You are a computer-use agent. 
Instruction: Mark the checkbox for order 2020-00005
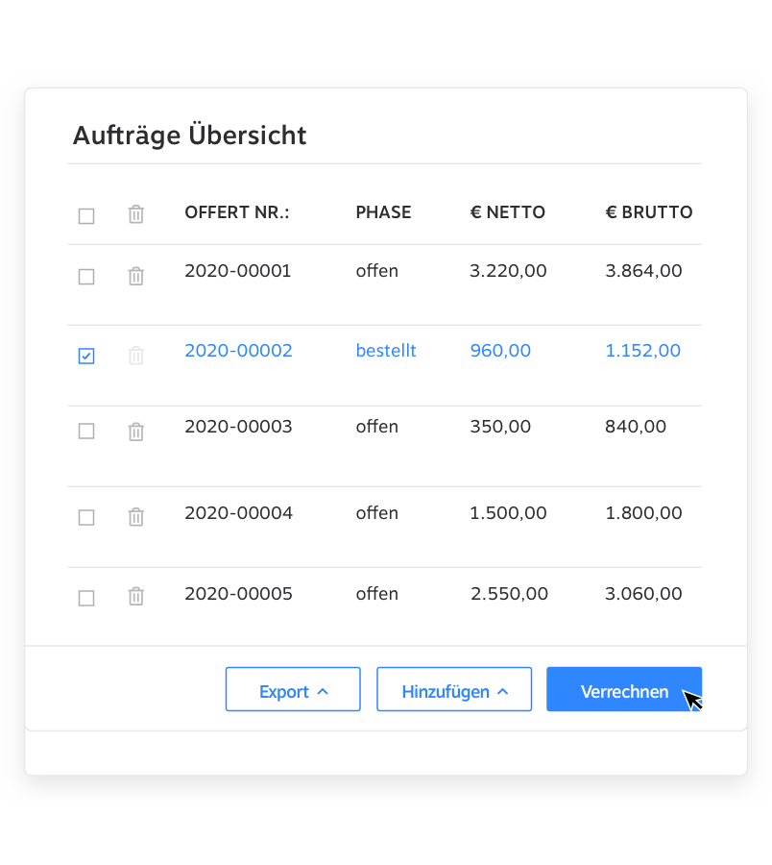click(x=86, y=598)
